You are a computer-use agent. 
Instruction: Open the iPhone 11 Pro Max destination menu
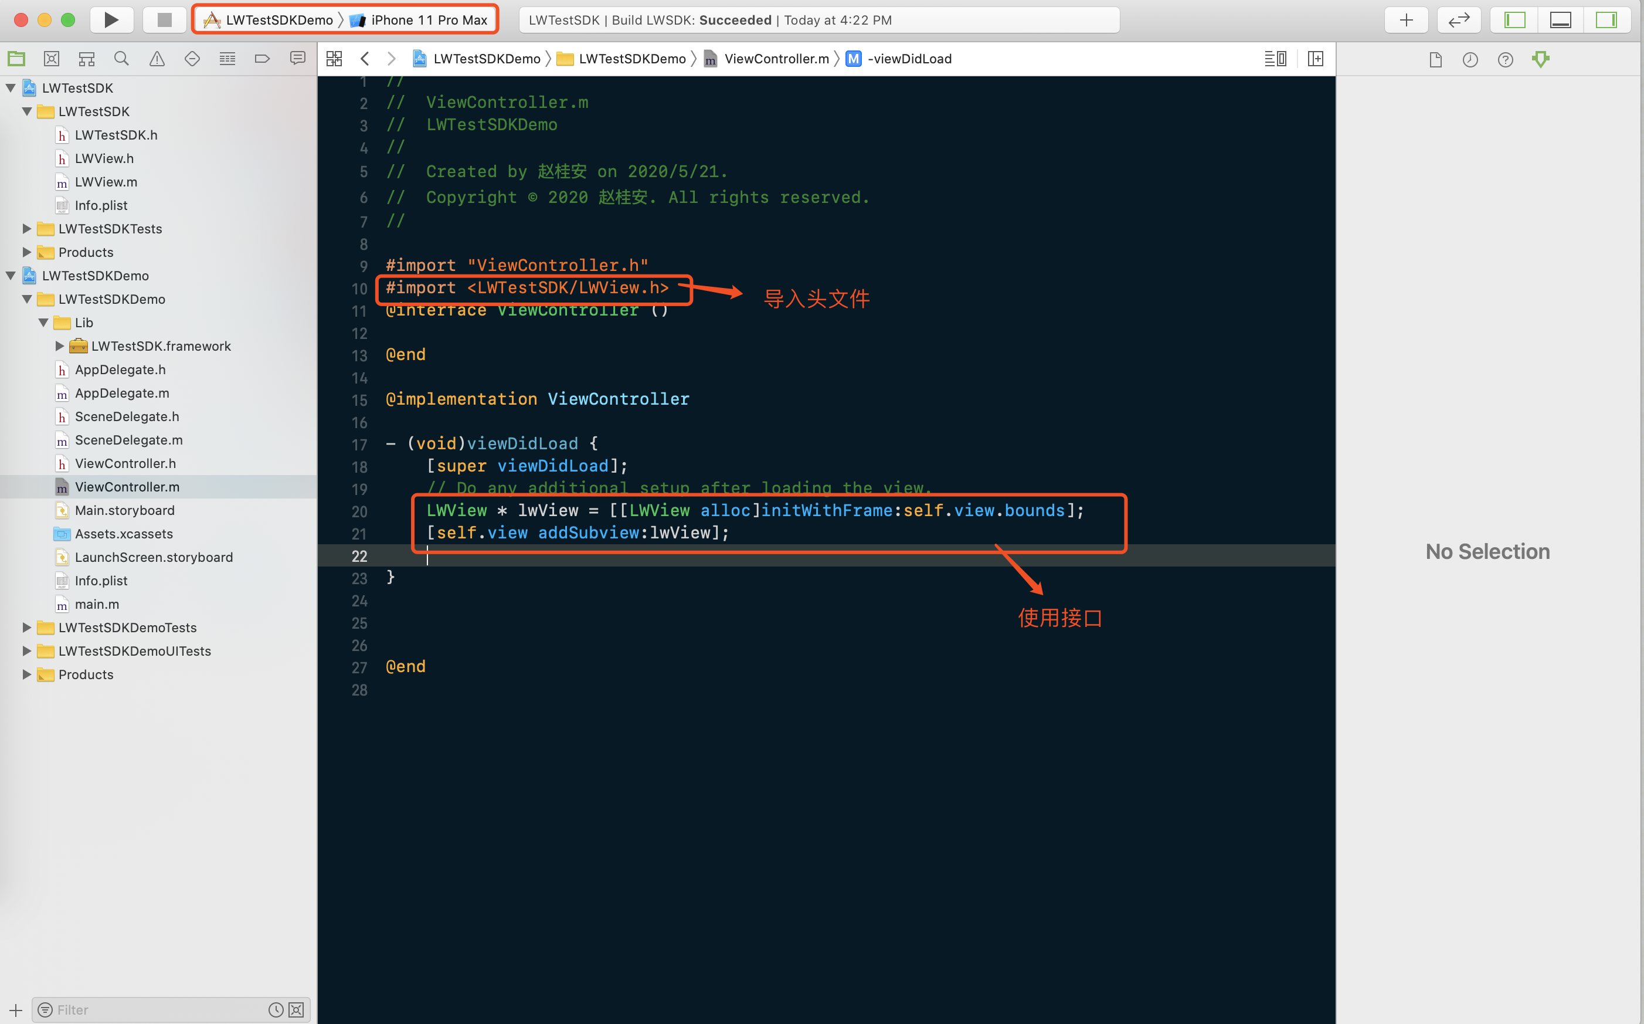(x=428, y=19)
